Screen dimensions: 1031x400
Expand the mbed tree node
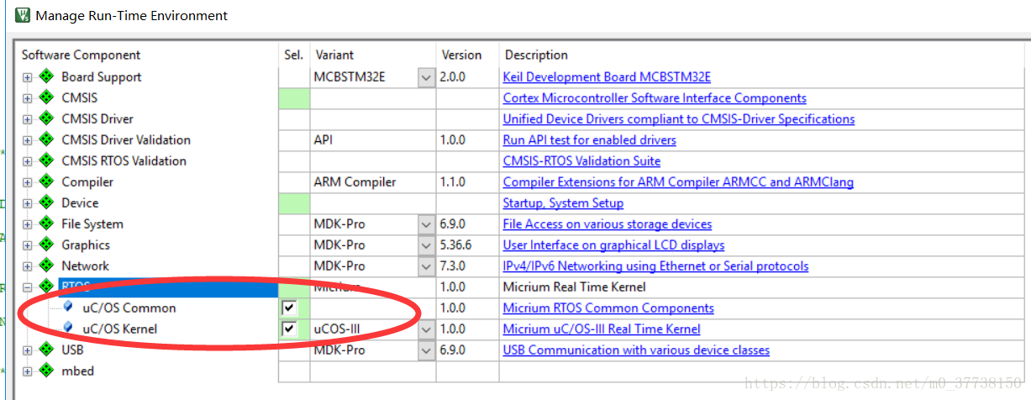click(28, 371)
